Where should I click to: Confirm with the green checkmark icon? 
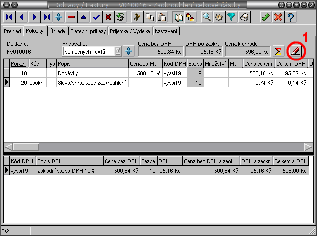pyautogui.click(x=265, y=17)
